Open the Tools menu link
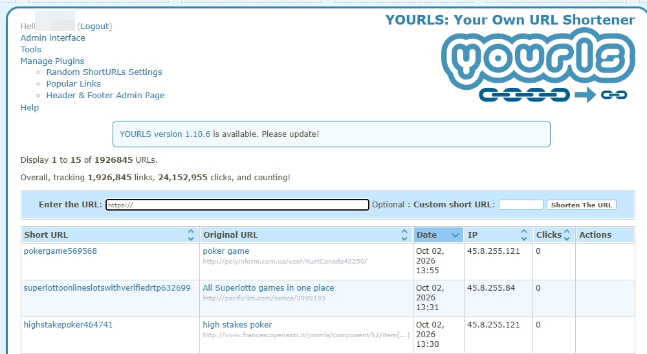Image resolution: width=647 pixels, height=354 pixels. tap(31, 49)
